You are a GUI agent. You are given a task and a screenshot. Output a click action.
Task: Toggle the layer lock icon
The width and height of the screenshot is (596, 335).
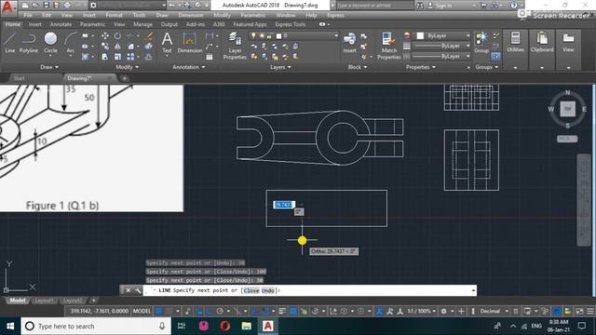pos(269,35)
